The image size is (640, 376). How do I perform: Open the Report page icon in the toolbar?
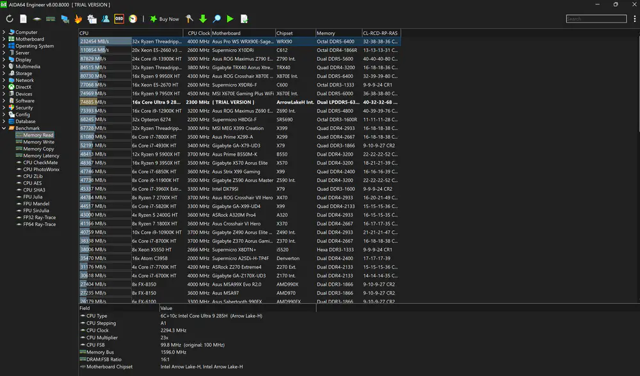pos(24,19)
